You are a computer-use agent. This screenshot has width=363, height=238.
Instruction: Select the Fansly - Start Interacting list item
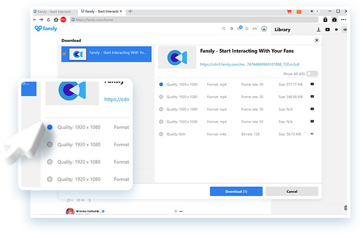[x=107, y=54]
